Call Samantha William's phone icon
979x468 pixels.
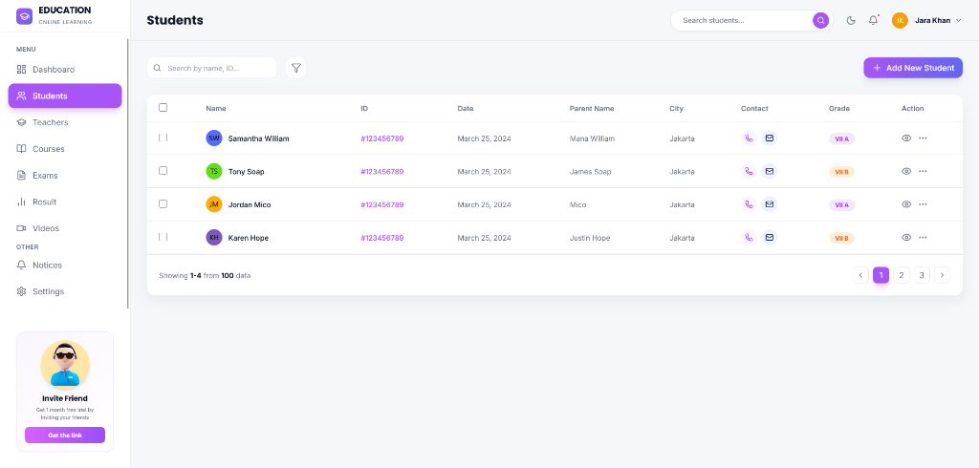tap(749, 138)
